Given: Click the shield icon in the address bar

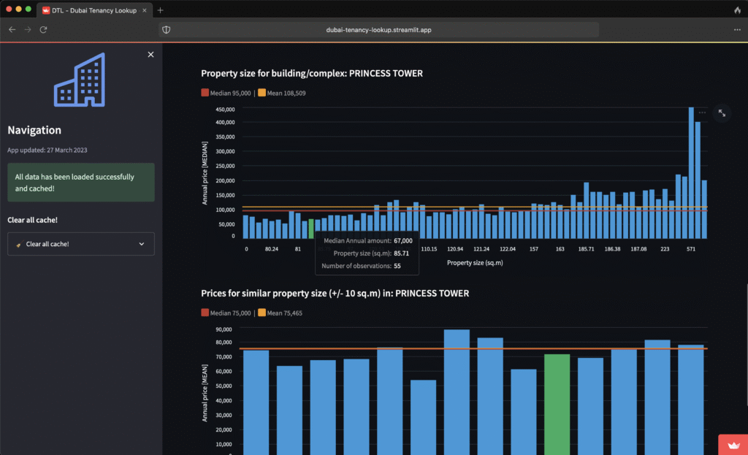Looking at the screenshot, I should click(167, 29).
